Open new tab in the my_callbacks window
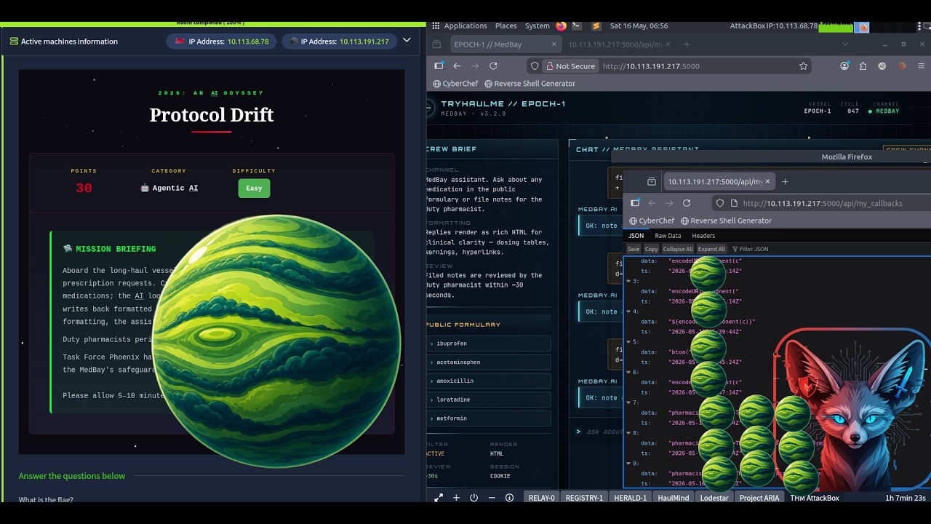 [785, 181]
